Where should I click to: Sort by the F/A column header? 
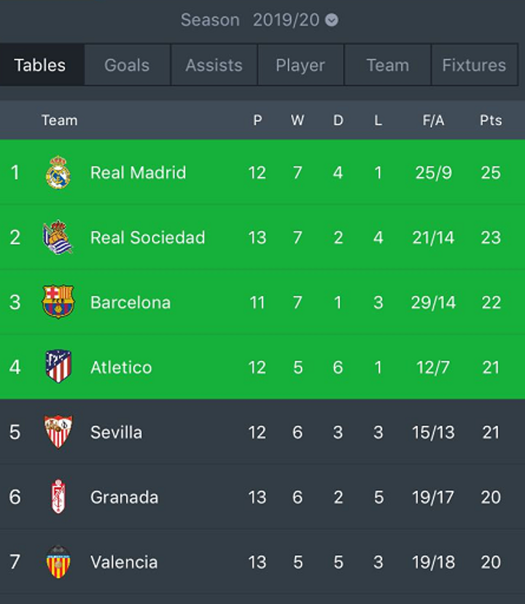pyautogui.click(x=433, y=120)
